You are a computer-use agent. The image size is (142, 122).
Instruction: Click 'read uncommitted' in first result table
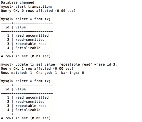point(32,35)
